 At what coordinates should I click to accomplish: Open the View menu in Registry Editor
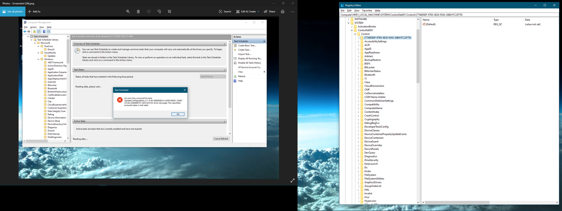[x=357, y=11]
